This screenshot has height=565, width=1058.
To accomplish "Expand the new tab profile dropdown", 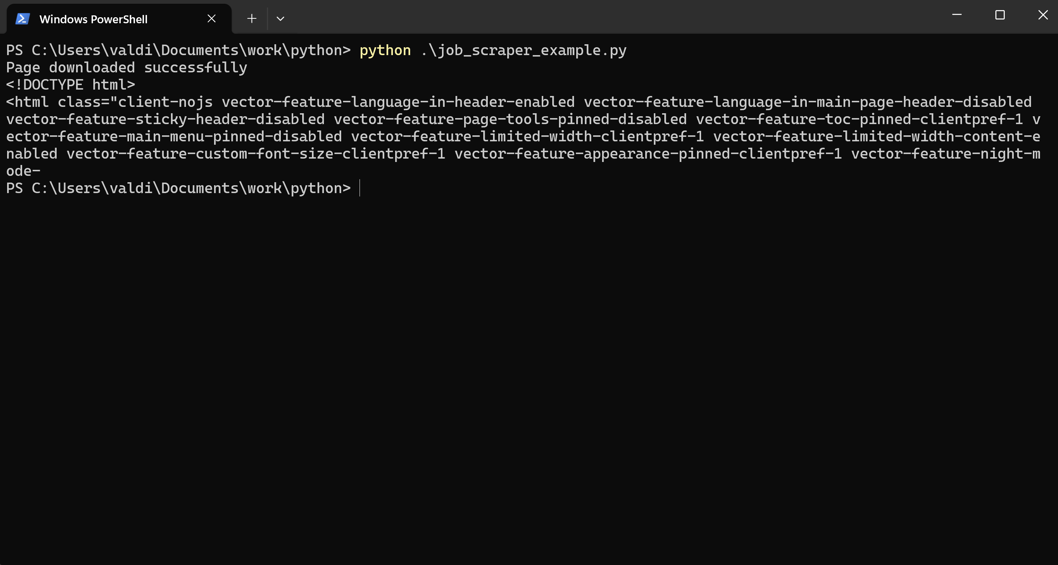I will pyautogui.click(x=280, y=18).
